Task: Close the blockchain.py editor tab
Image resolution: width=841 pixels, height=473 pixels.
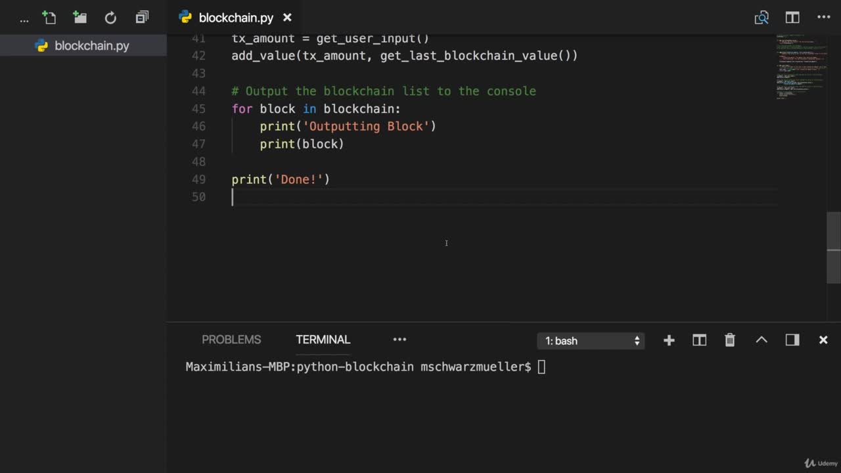Action: 287,18
